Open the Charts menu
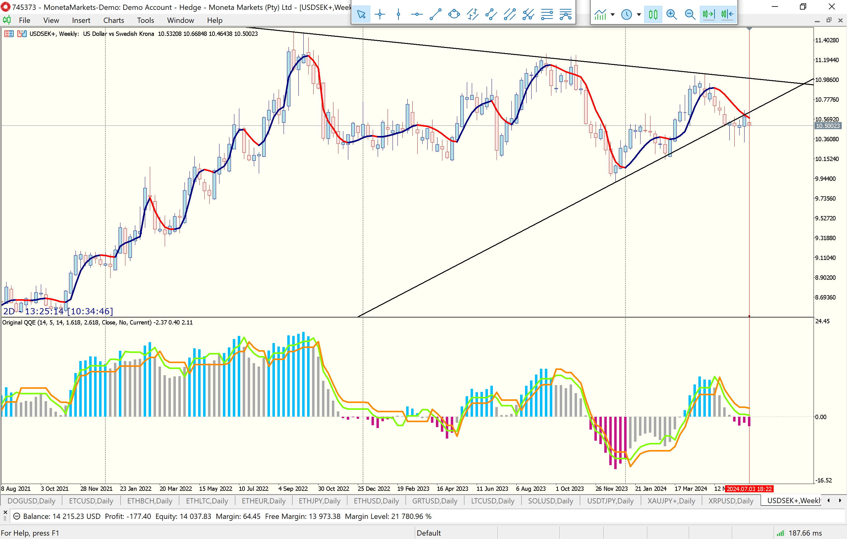The height and width of the screenshot is (539, 847). (x=113, y=20)
